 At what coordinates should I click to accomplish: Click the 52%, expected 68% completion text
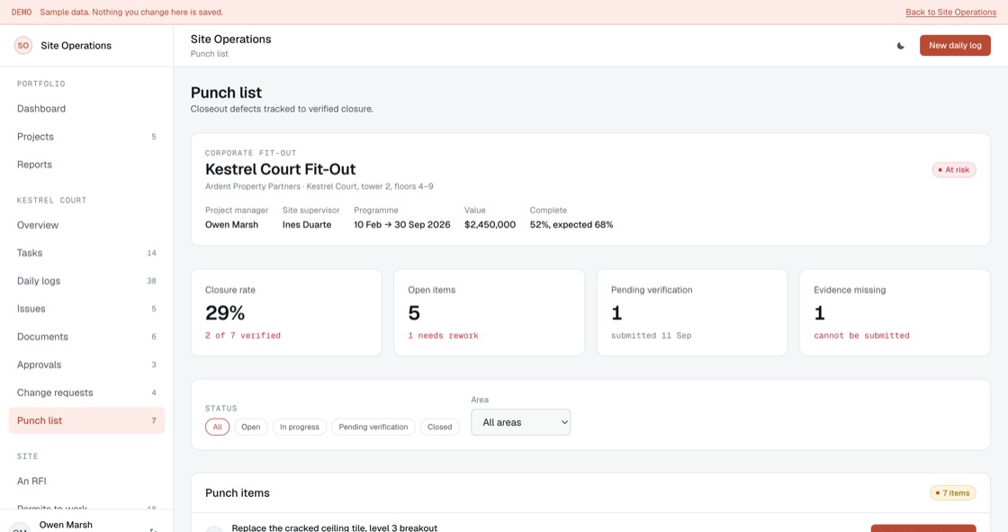pos(571,224)
